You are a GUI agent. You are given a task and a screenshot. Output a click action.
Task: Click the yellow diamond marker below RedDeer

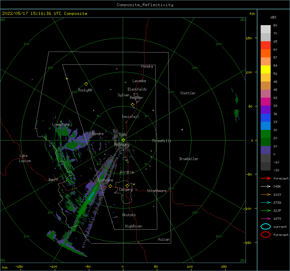pyautogui.click(x=133, y=105)
